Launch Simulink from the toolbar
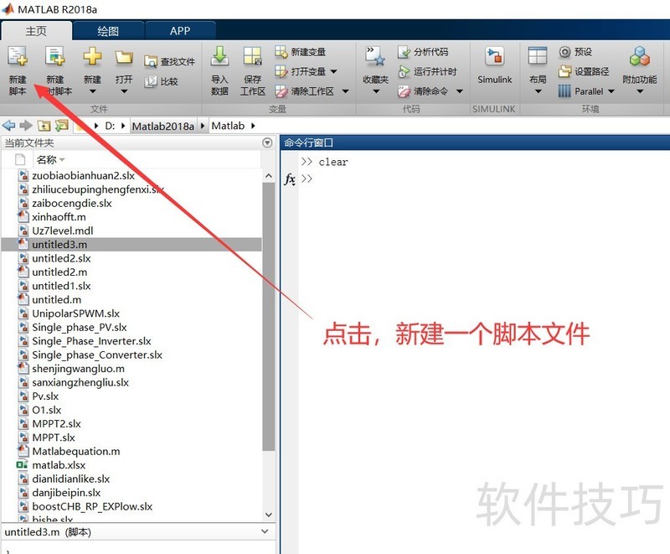 click(x=495, y=65)
